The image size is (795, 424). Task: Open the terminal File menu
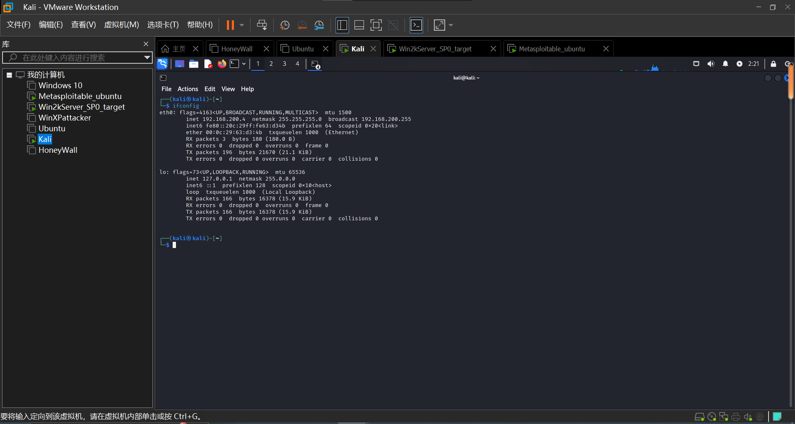tap(166, 89)
